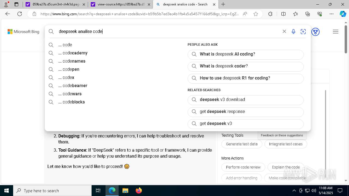
Task: Open notification center icon
Action: coord(340,191)
